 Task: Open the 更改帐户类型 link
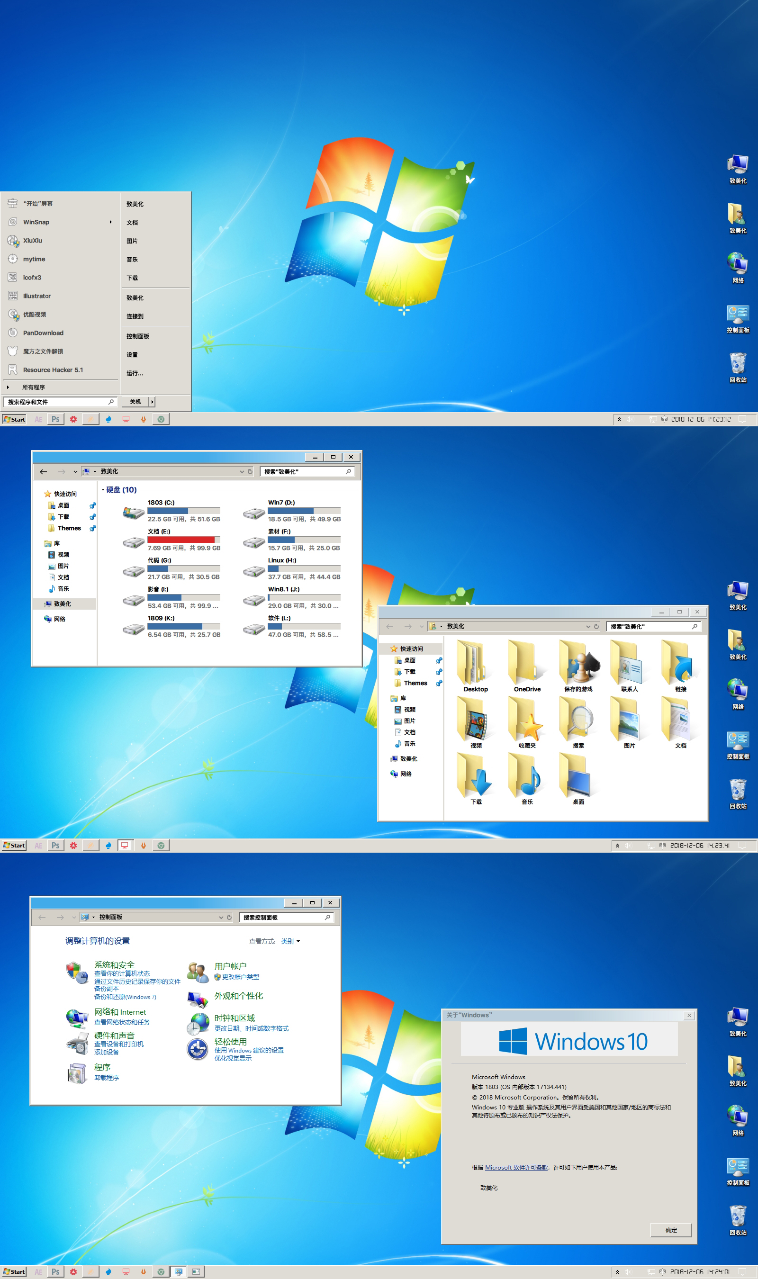pyautogui.click(x=240, y=977)
